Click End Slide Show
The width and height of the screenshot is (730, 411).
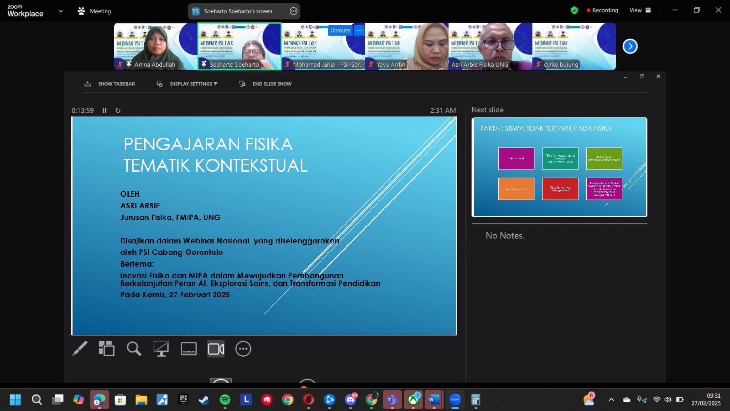click(x=266, y=84)
